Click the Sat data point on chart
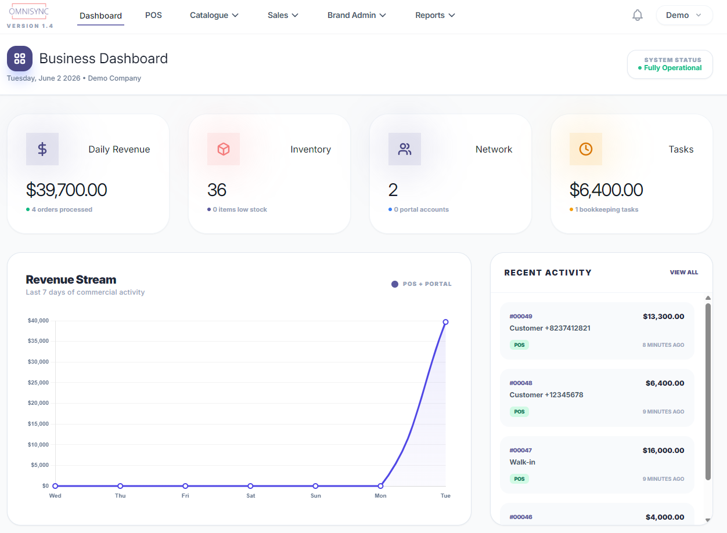 [250, 486]
